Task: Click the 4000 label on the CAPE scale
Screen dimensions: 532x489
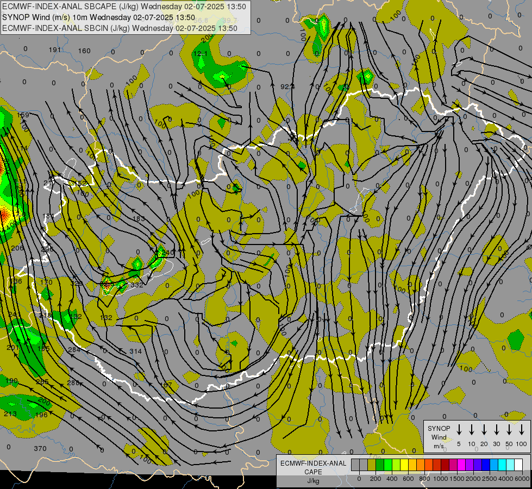Action: coord(506,479)
